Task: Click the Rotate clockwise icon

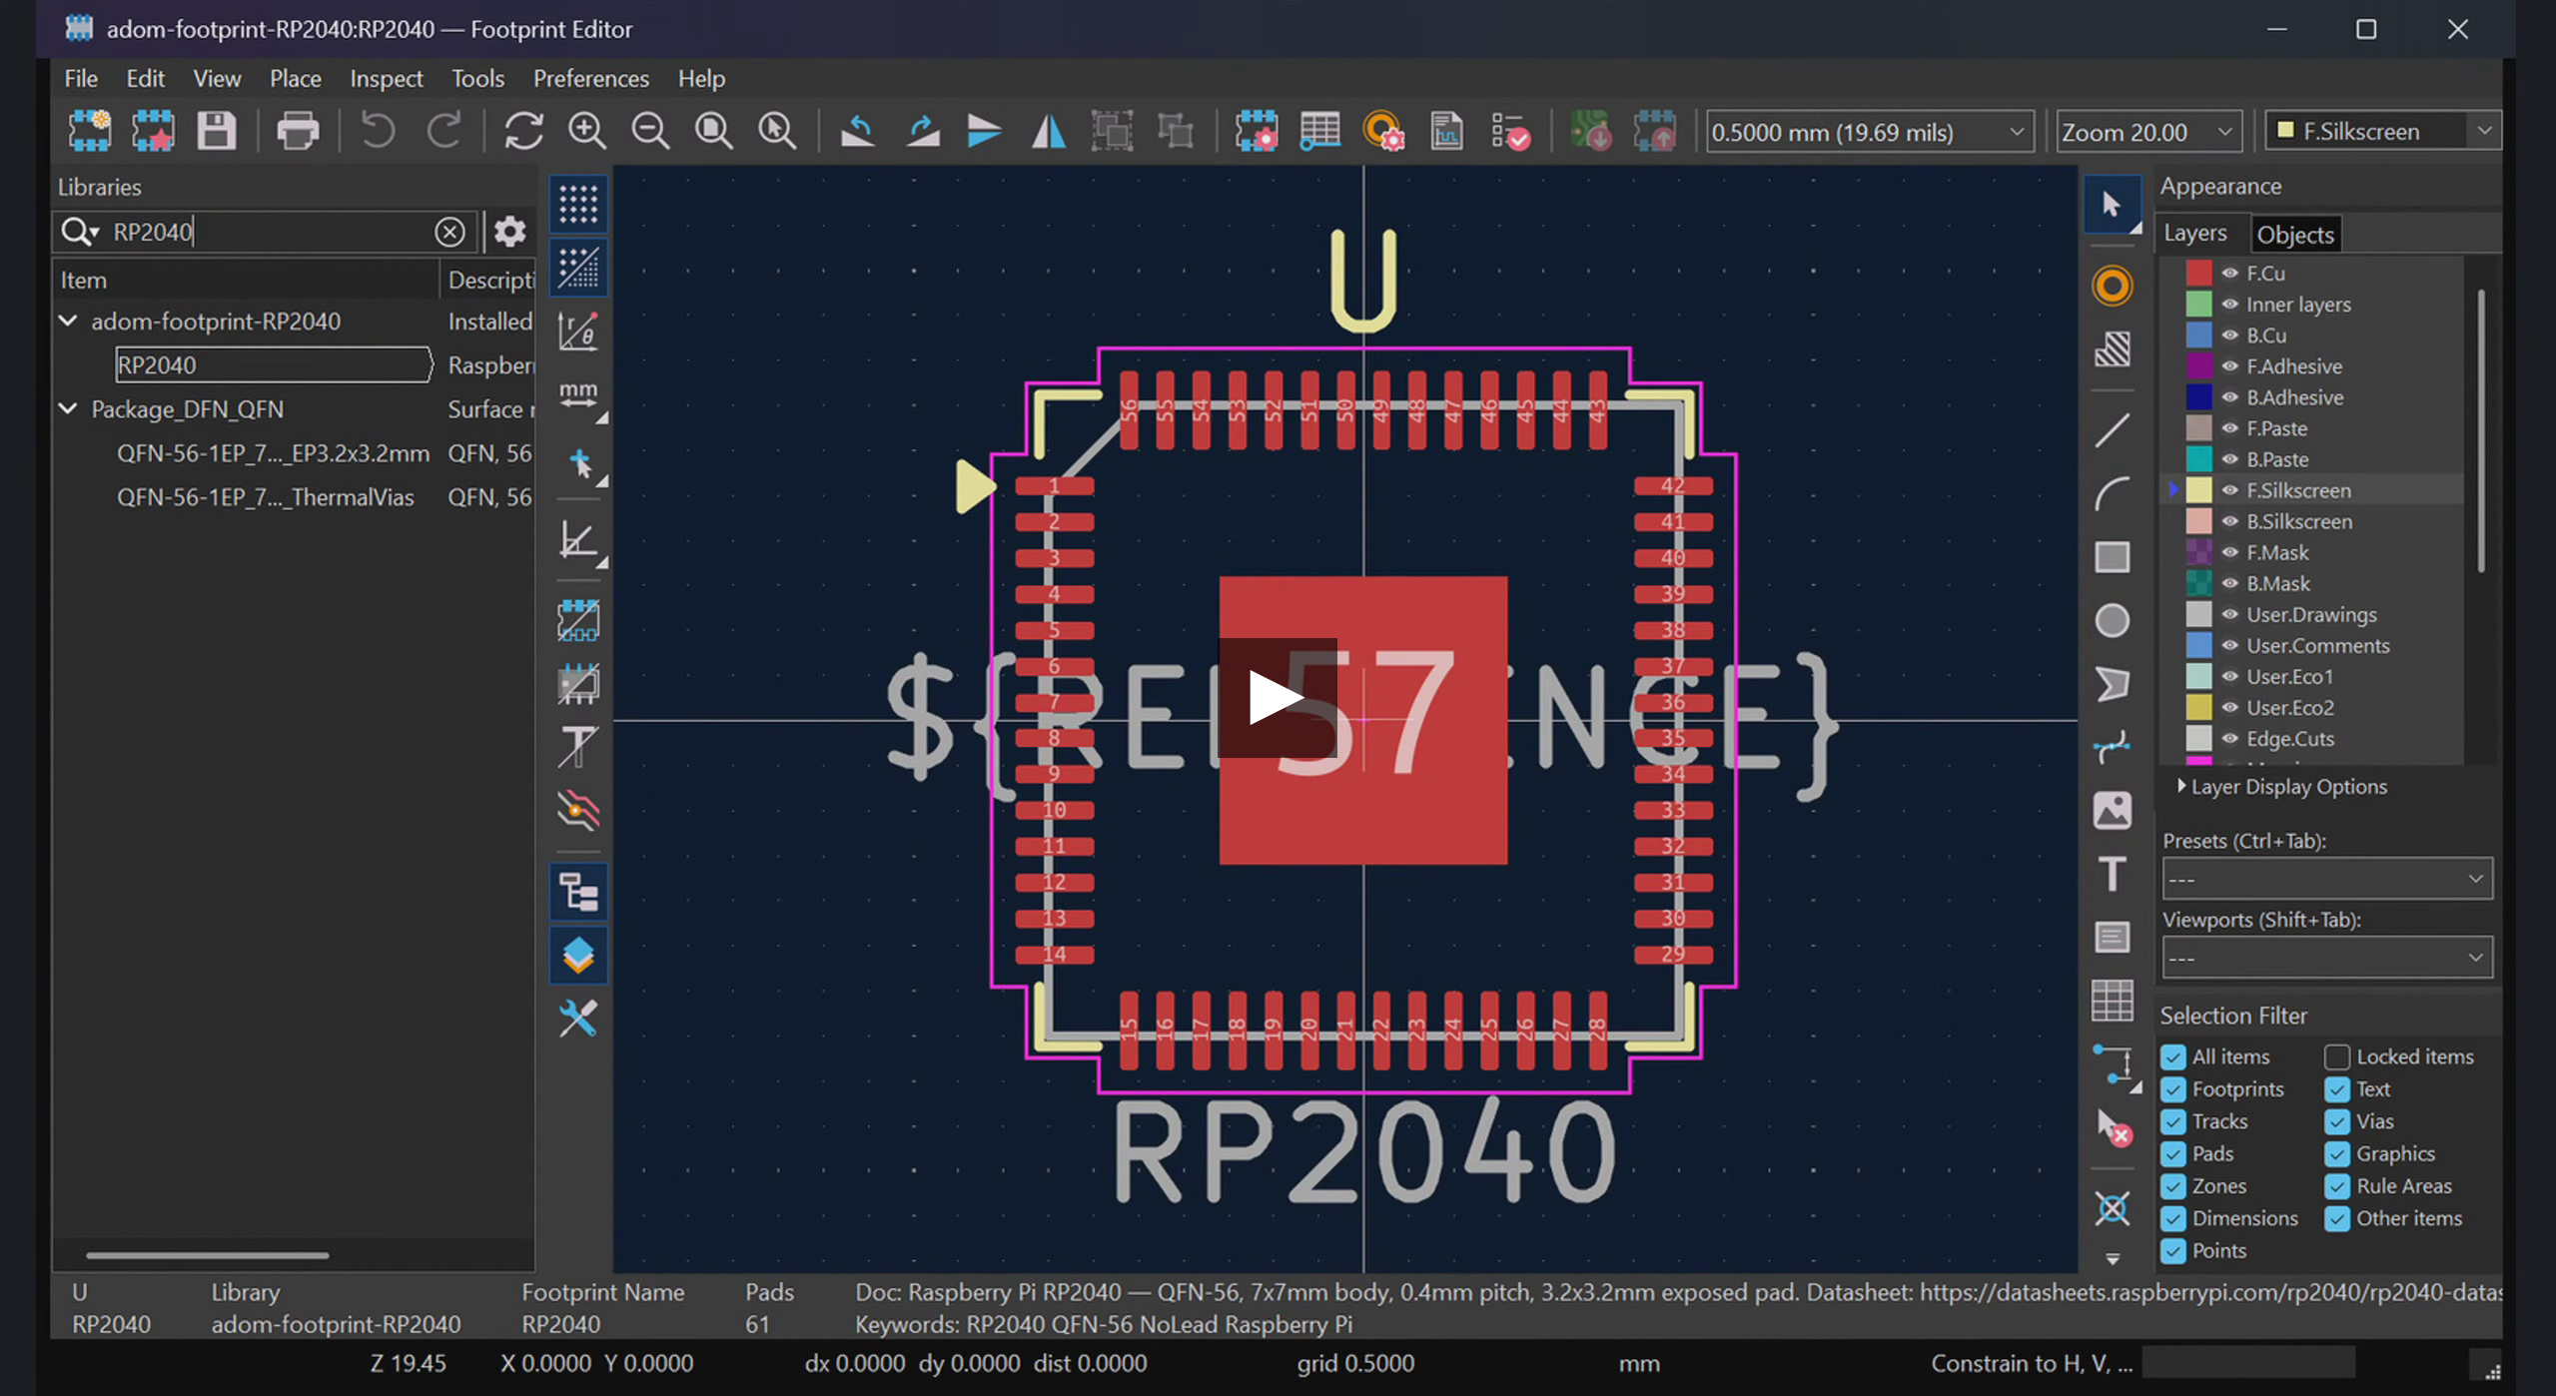Action: (x=922, y=131)
